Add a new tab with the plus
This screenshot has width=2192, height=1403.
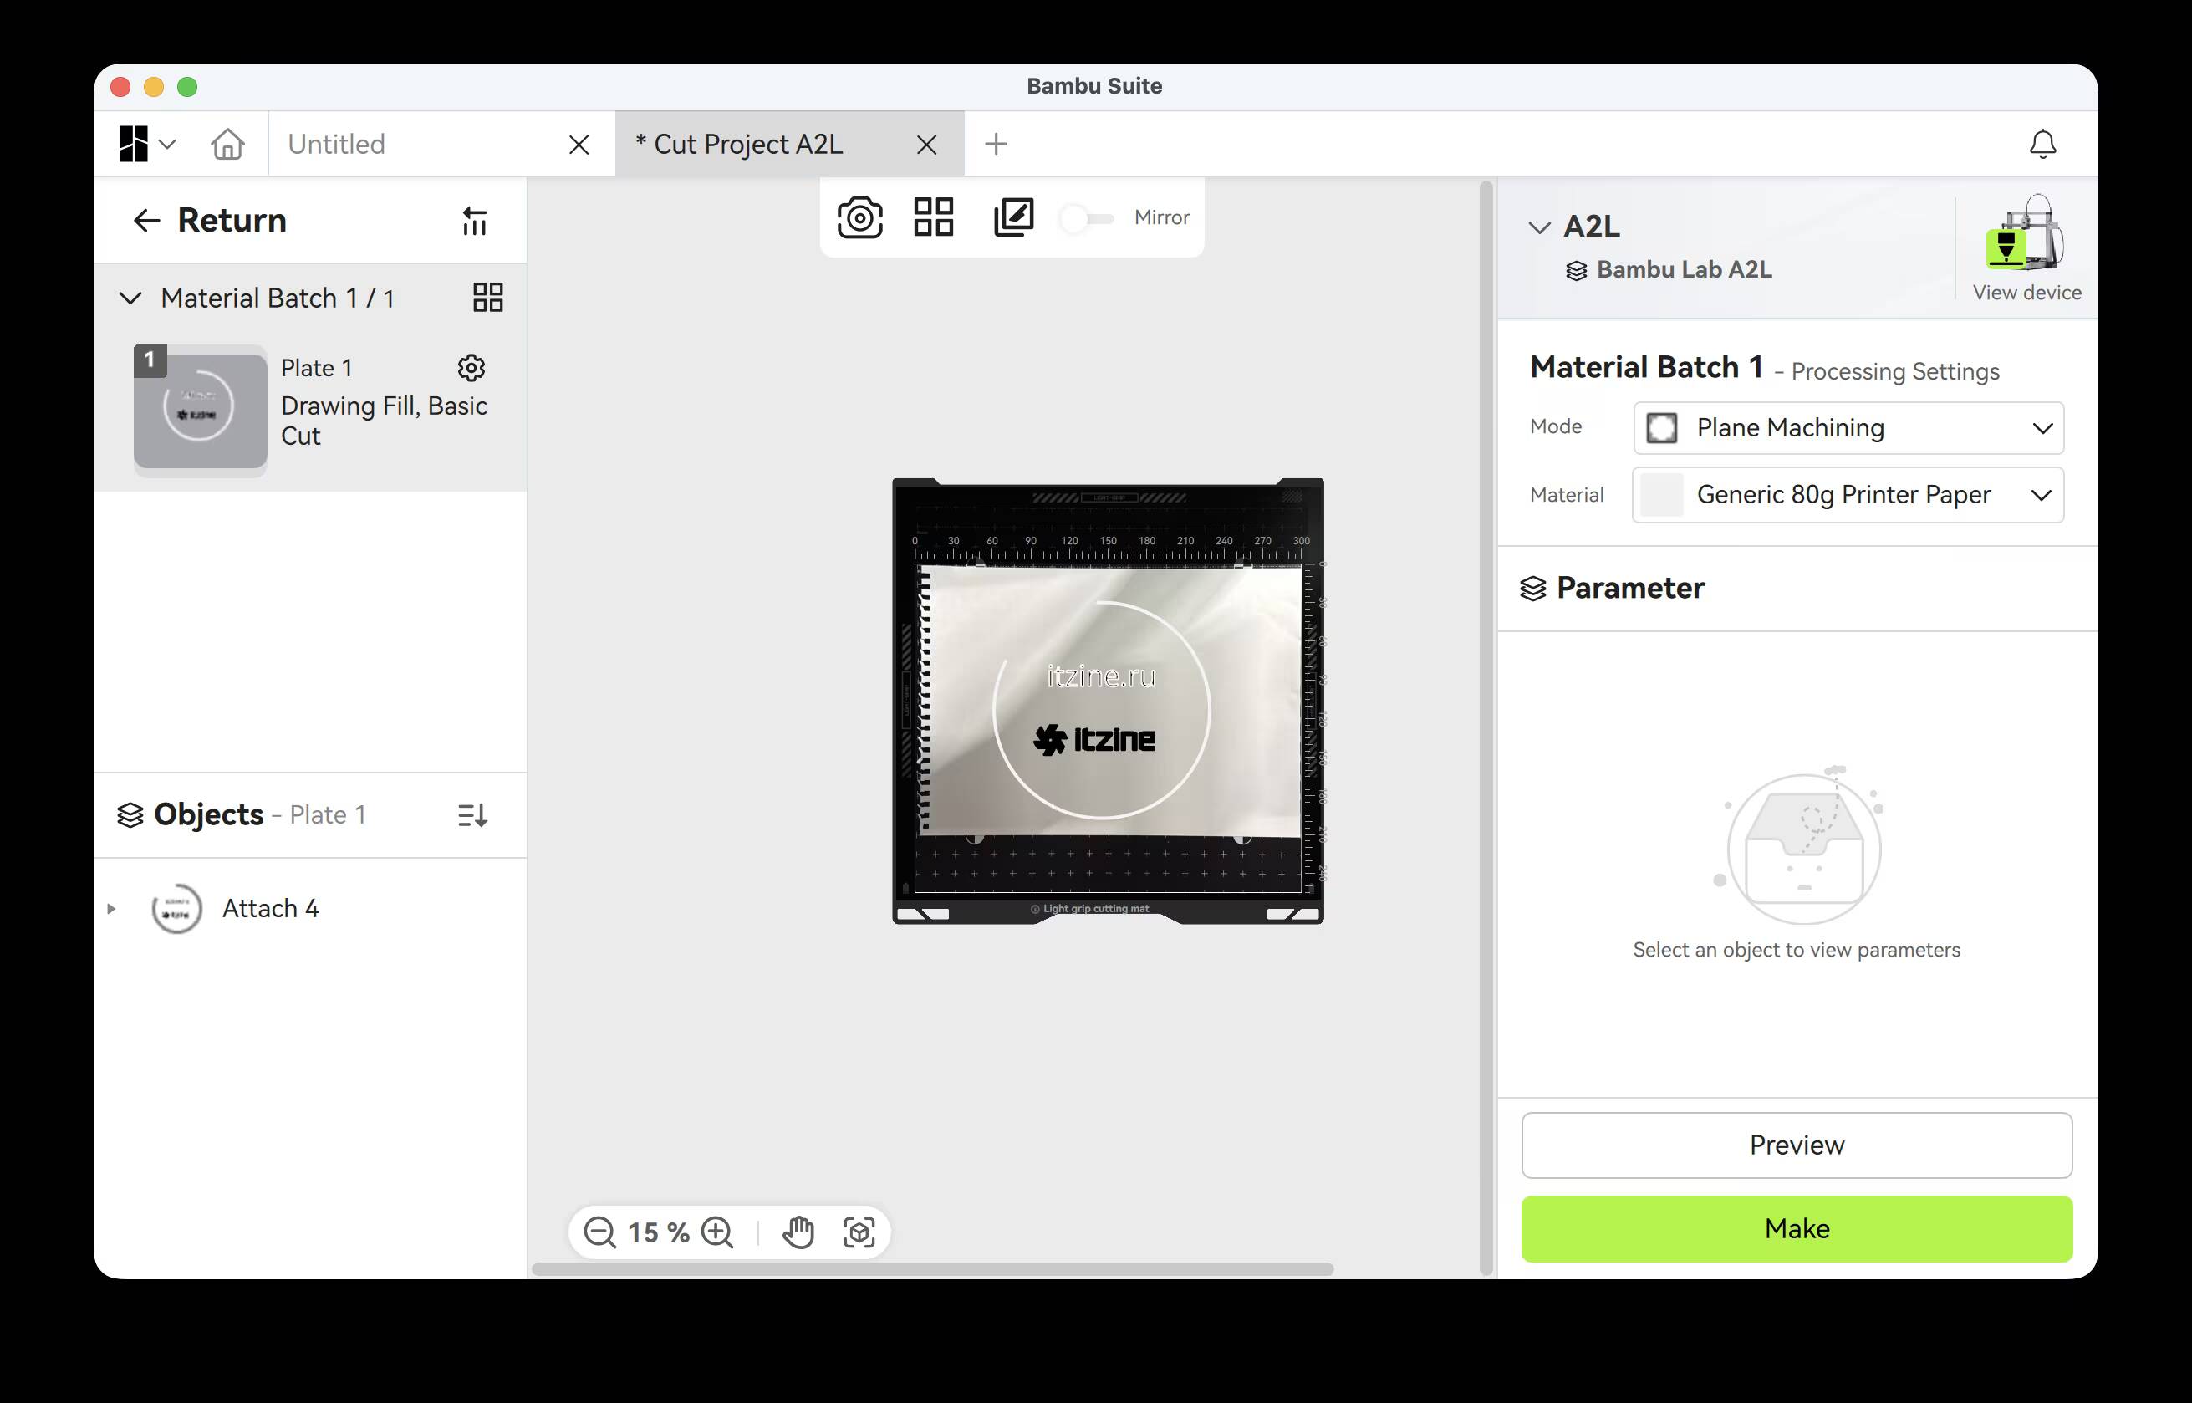pyautogui.click(x=997, y=144)
